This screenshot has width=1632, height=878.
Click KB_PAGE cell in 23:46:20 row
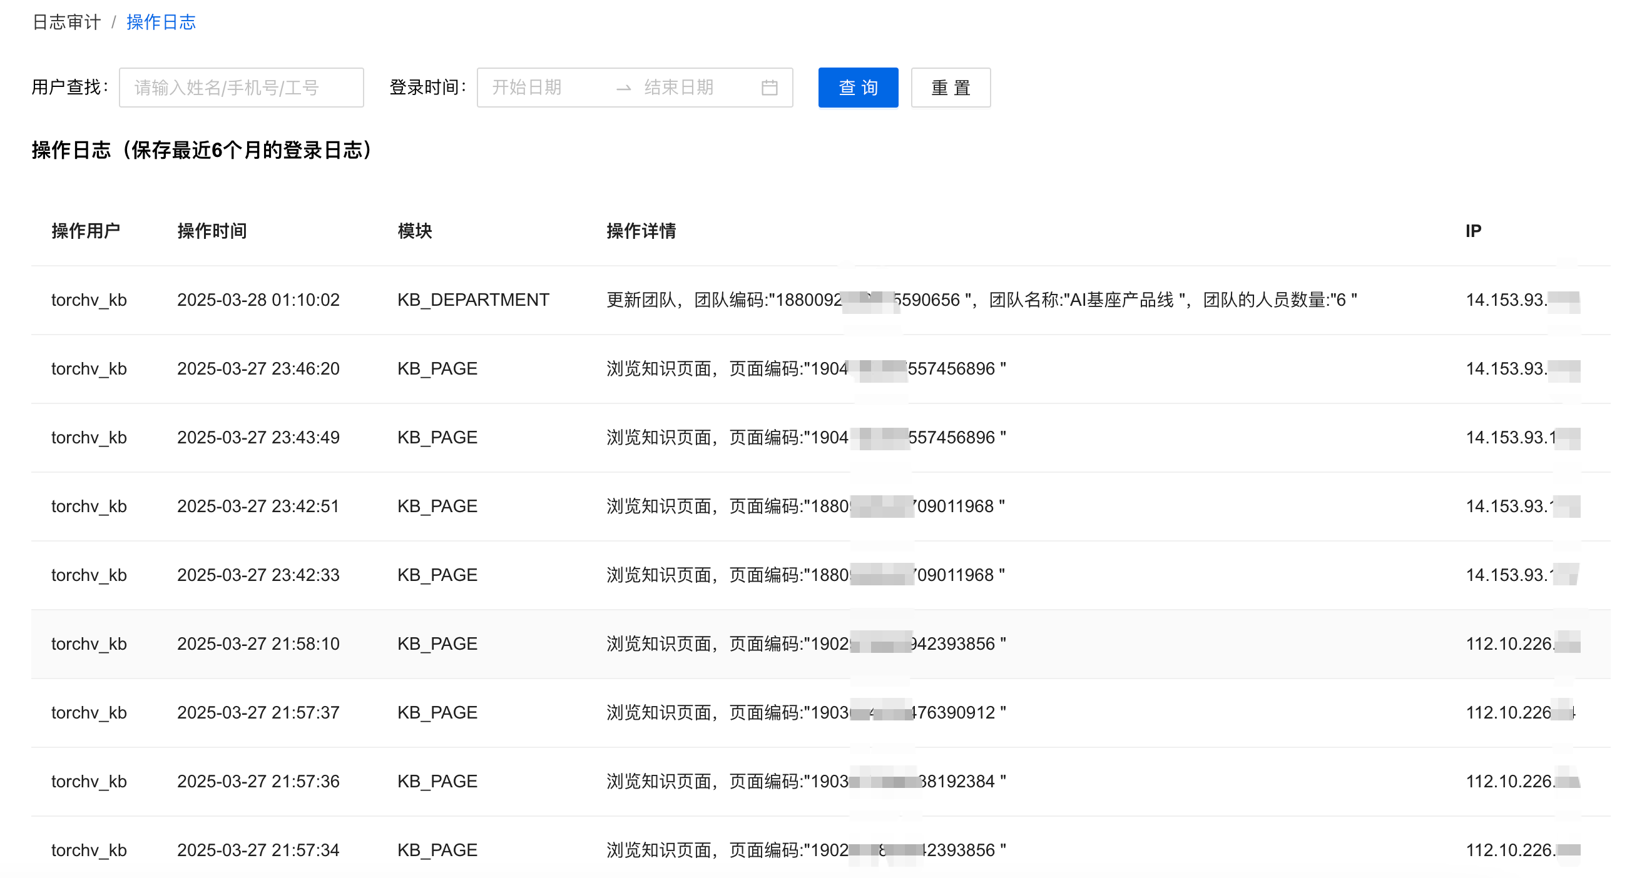[x=437, y=369]
